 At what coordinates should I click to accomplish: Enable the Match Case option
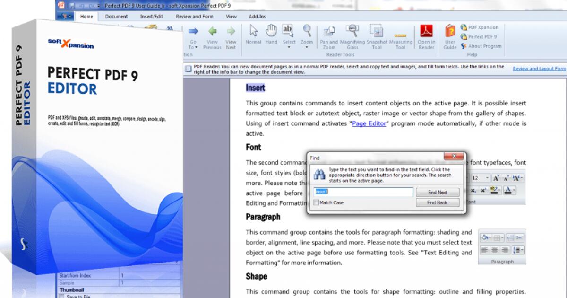pyautogui.click(x=316, y=202)
